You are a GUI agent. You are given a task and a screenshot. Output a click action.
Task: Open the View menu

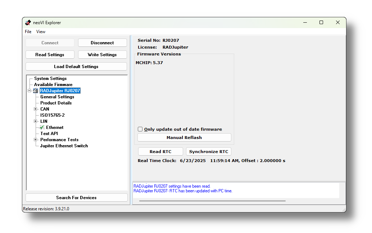click(41, 32)
